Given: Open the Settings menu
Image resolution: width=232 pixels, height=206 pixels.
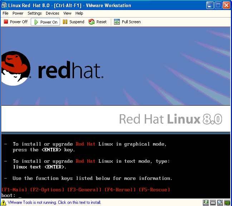Looking at the screenshot, I should pos(35,13).
